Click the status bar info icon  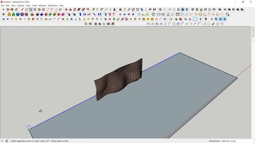click(2, 141)
